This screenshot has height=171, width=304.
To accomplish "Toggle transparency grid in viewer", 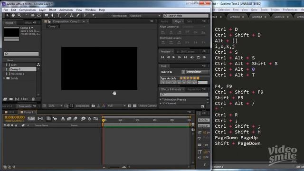I will [135, 106].
